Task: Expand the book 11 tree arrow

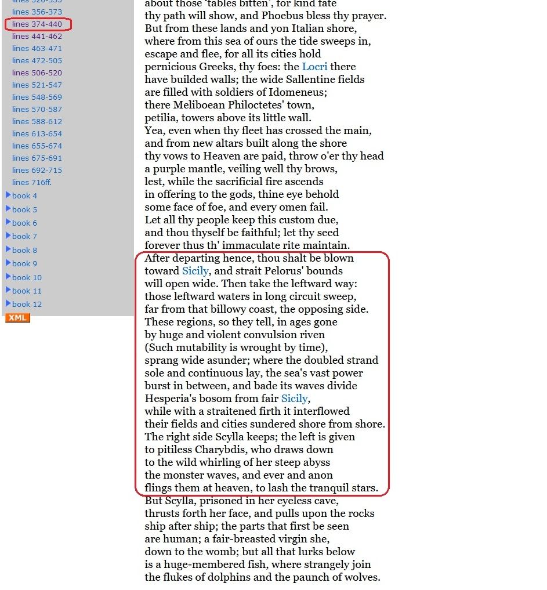Action: coord(8,289)
